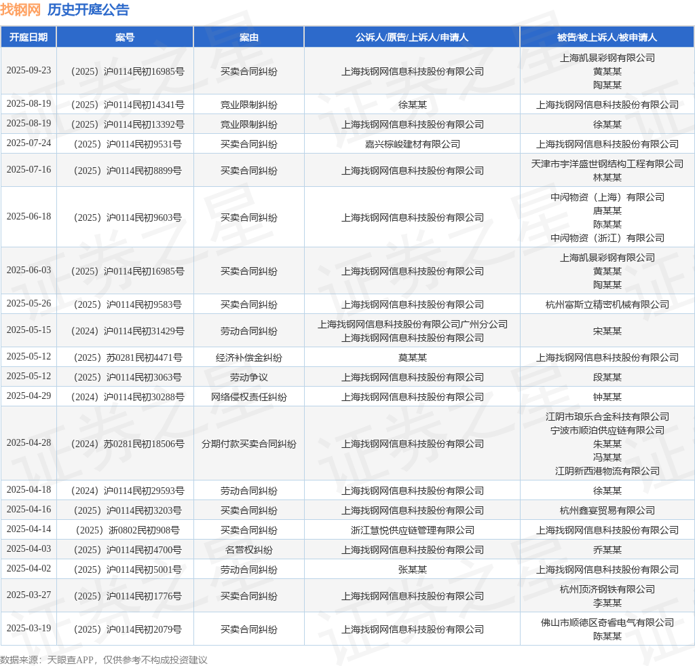The height and width of the screenshot is (666, 695).
Task: Click defendant 江阴新西港物流有限公司
Action: point(607,471)
